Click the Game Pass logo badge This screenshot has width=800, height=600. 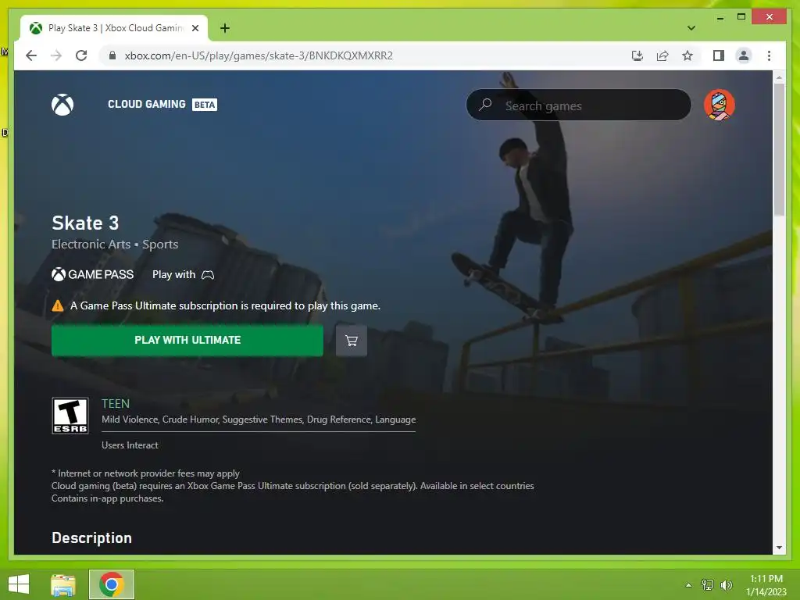point(92,274)
